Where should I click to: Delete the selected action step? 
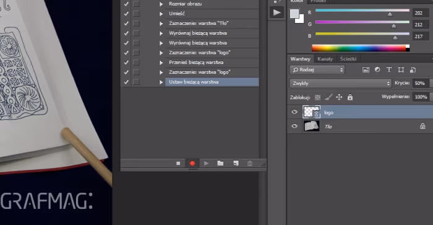[250, 163]
